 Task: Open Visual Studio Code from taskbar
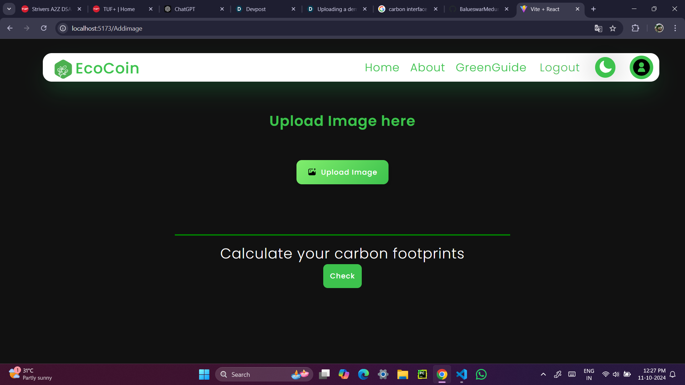tap(461, 374)
